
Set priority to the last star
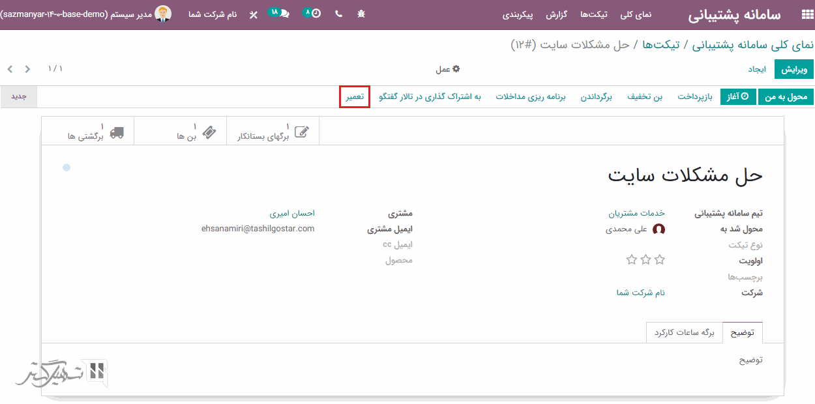(x=631, y=260)
